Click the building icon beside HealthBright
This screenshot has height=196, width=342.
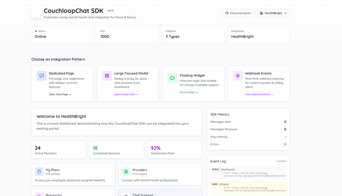pos(262,13)
